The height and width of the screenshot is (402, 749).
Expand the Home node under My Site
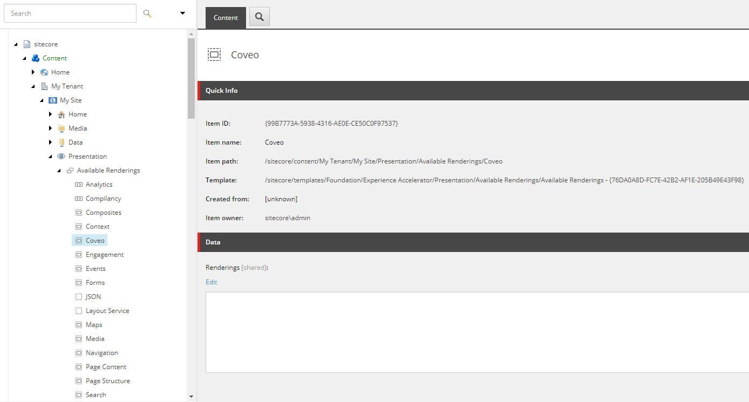[51, 114]
